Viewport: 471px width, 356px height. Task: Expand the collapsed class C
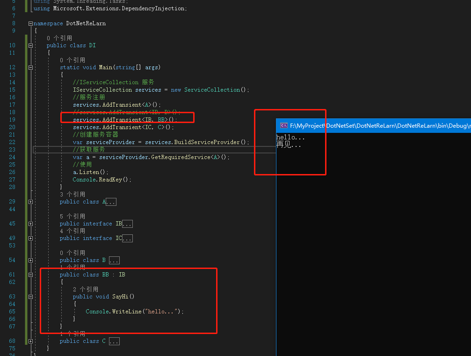click(x=30, y=341)
